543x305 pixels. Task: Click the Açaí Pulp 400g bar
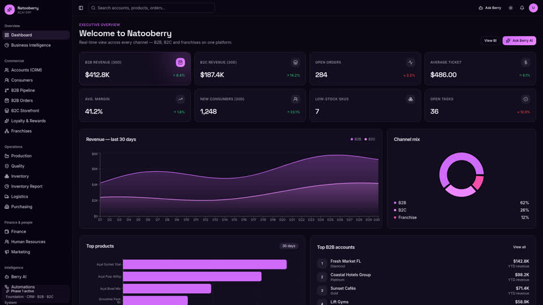[192, 276]
